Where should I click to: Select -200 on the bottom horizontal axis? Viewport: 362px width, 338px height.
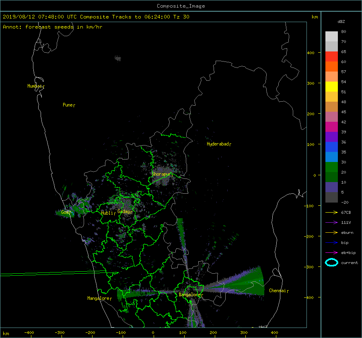pyautogui.click(x=90, y=333)
